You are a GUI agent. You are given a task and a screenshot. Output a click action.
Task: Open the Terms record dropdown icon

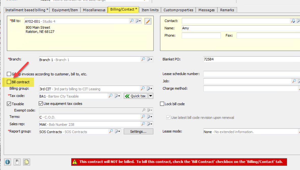[x=149, y=116]
